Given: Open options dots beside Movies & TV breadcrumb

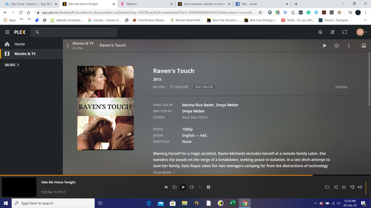Looking at the screenshot, I should (68, 46).
